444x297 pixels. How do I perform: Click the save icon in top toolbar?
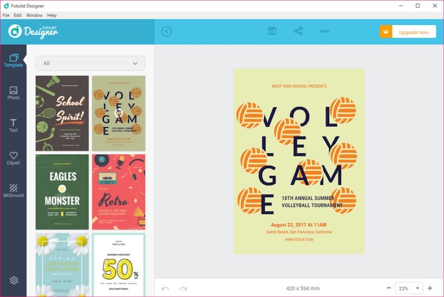pyautogui.click(x=272, y=31)
